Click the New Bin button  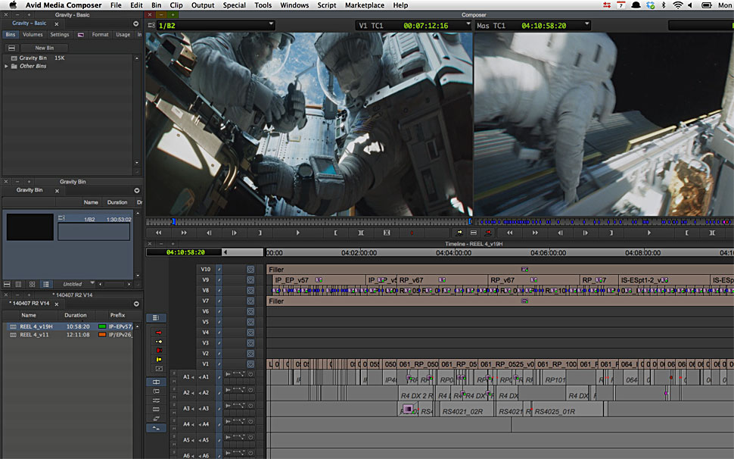(x=44, y=48)
